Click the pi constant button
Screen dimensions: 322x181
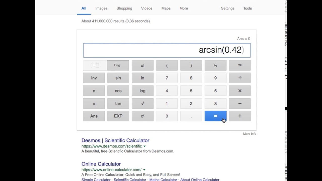click(94, 91)
